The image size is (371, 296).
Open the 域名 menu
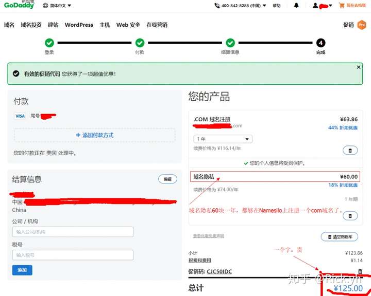[x=9, y=25]
